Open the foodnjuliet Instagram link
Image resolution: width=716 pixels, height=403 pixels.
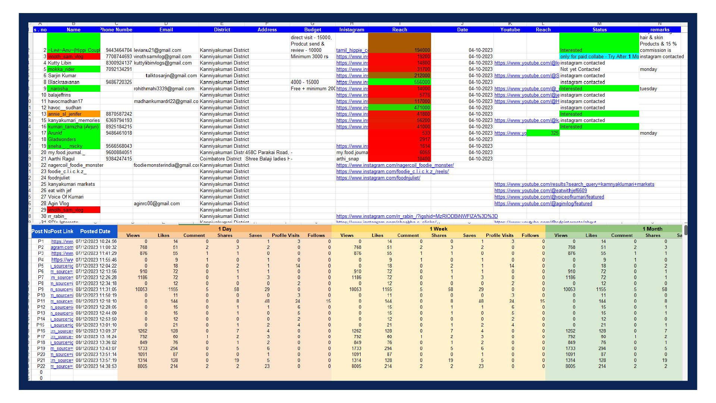(x=378, y=178)
